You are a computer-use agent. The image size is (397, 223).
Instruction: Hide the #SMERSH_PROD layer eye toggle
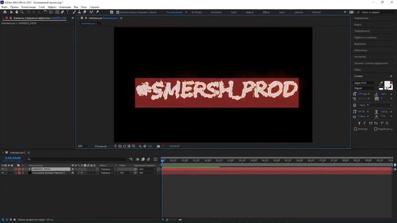(x=2, y=169)
